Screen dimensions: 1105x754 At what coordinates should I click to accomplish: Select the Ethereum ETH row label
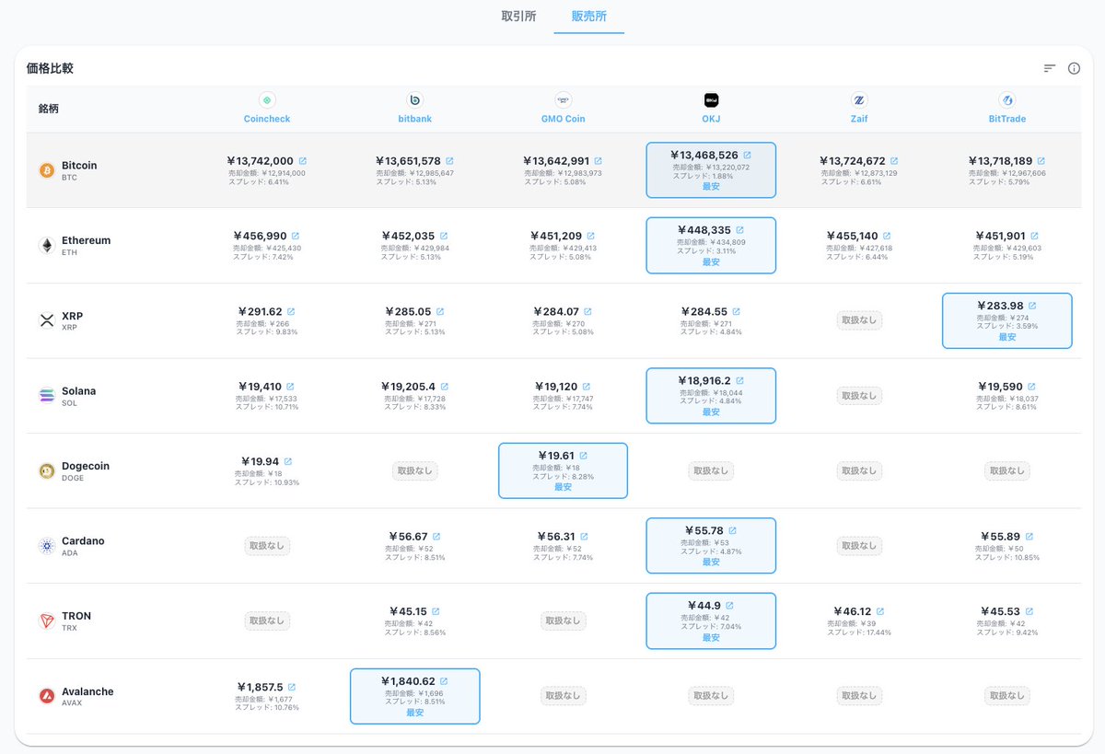pos(86,245)
